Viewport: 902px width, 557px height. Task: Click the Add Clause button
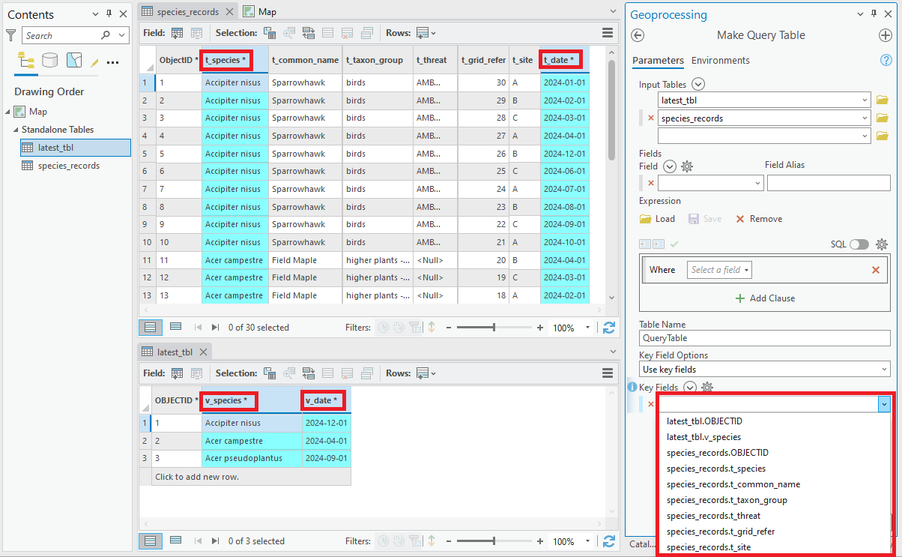point(765,298)
